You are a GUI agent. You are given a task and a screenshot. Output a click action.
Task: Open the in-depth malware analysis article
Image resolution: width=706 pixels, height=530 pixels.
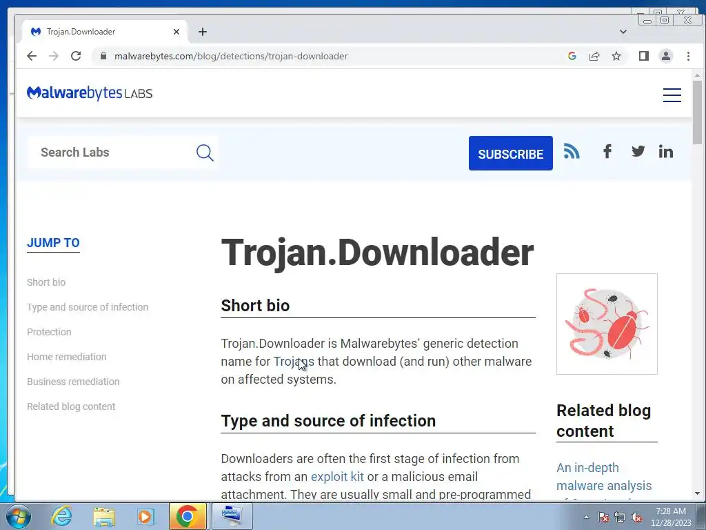pos(604,477)
